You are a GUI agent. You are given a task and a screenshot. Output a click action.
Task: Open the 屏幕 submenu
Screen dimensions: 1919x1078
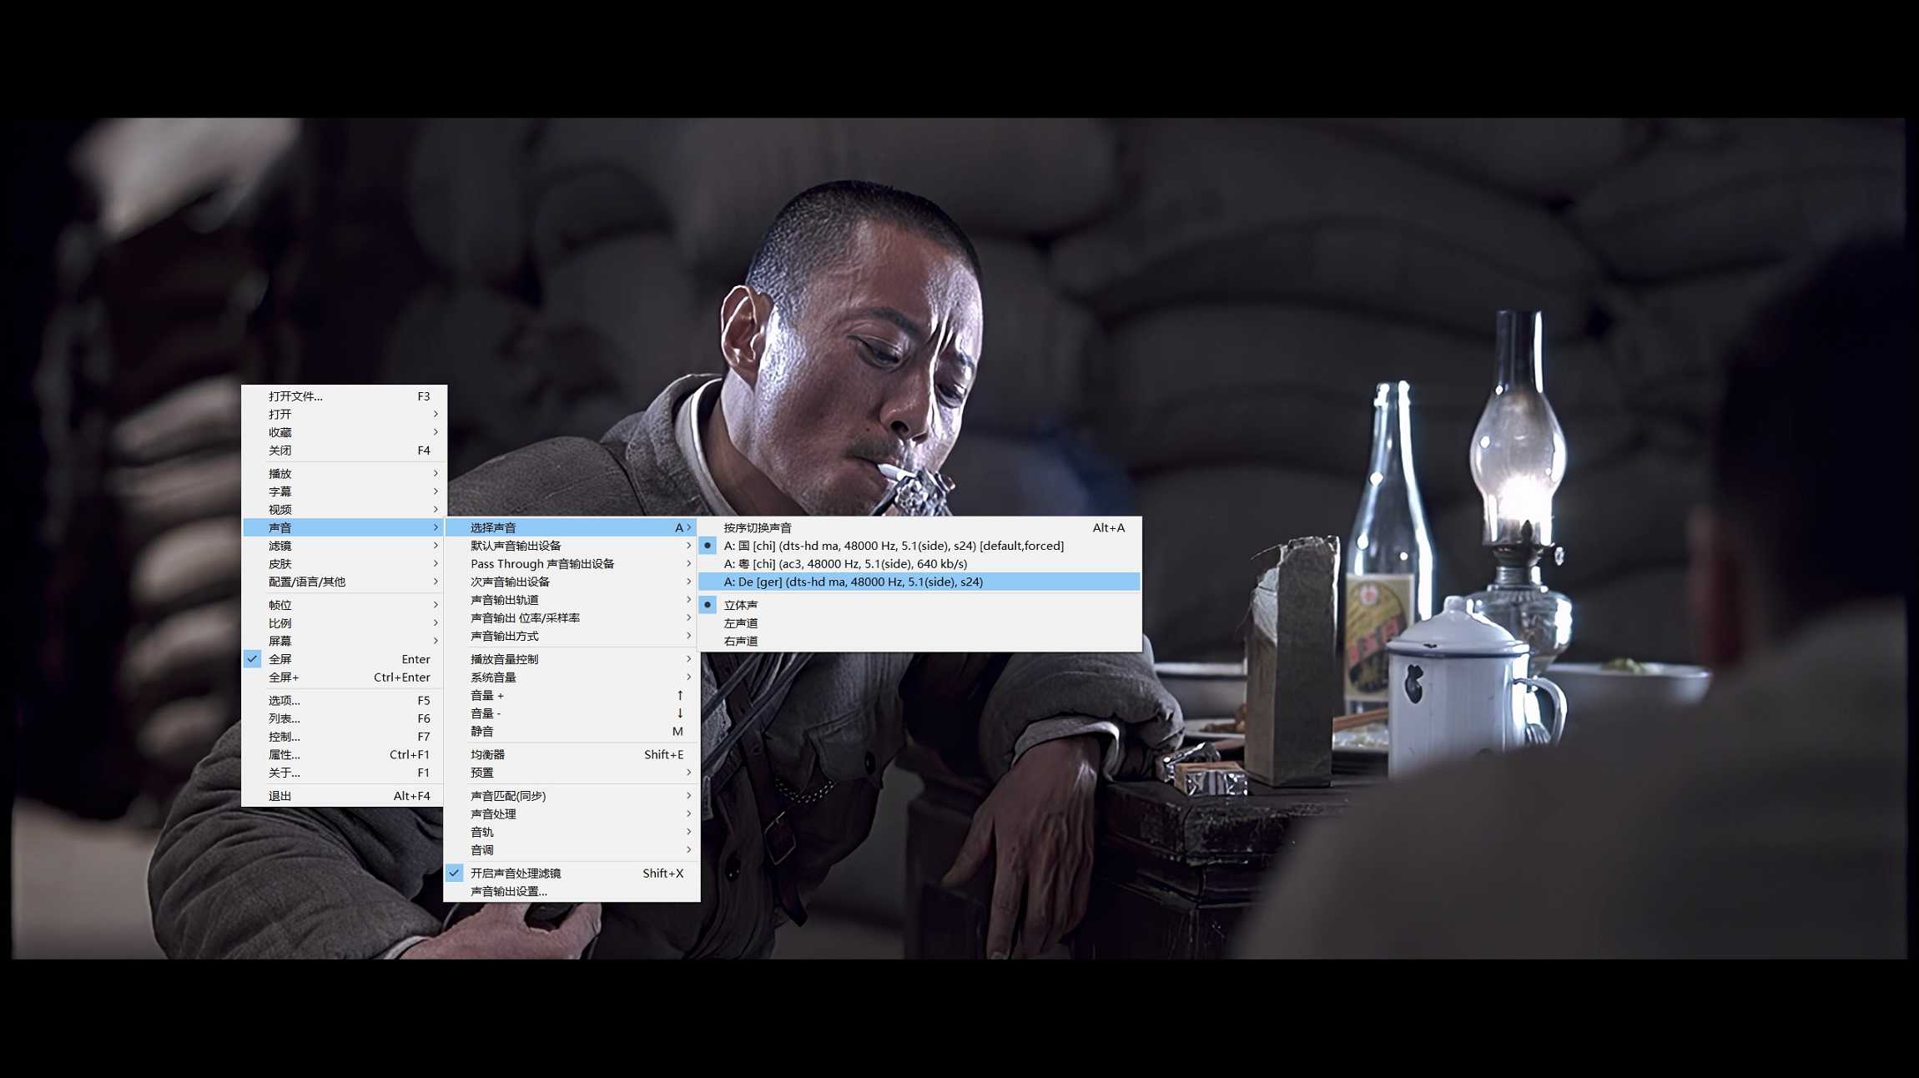[x=344, y=641]
